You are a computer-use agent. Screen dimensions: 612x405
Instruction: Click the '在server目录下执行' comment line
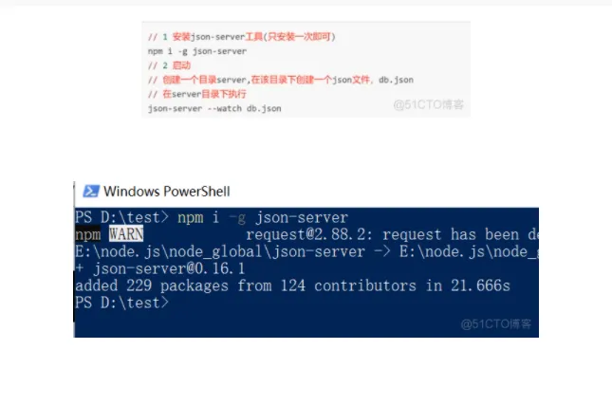click(197, 94)
